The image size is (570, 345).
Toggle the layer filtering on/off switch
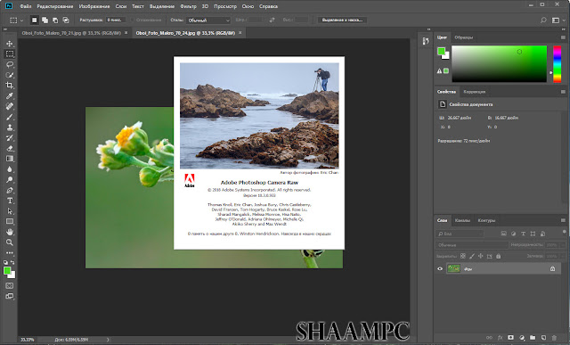[x=564, y=232]
